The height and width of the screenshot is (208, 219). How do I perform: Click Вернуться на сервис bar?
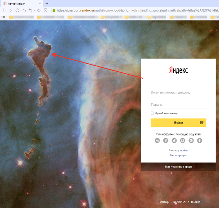[x=179, y=167]
